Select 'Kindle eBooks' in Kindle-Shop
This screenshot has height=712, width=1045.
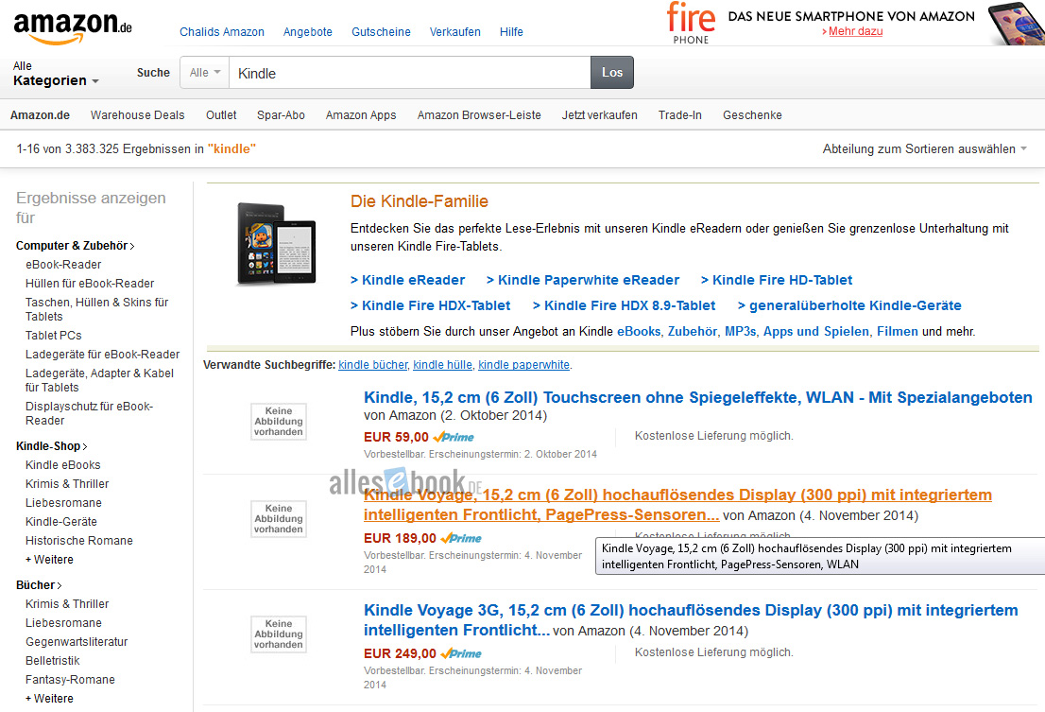coord(62,464)
